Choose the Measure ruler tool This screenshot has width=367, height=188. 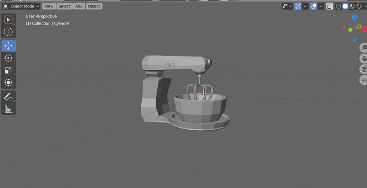8,109
